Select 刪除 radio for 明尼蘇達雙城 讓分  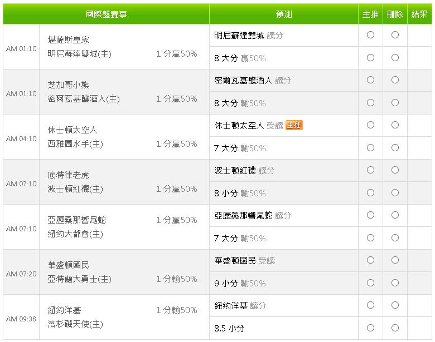tap(395, 35)
